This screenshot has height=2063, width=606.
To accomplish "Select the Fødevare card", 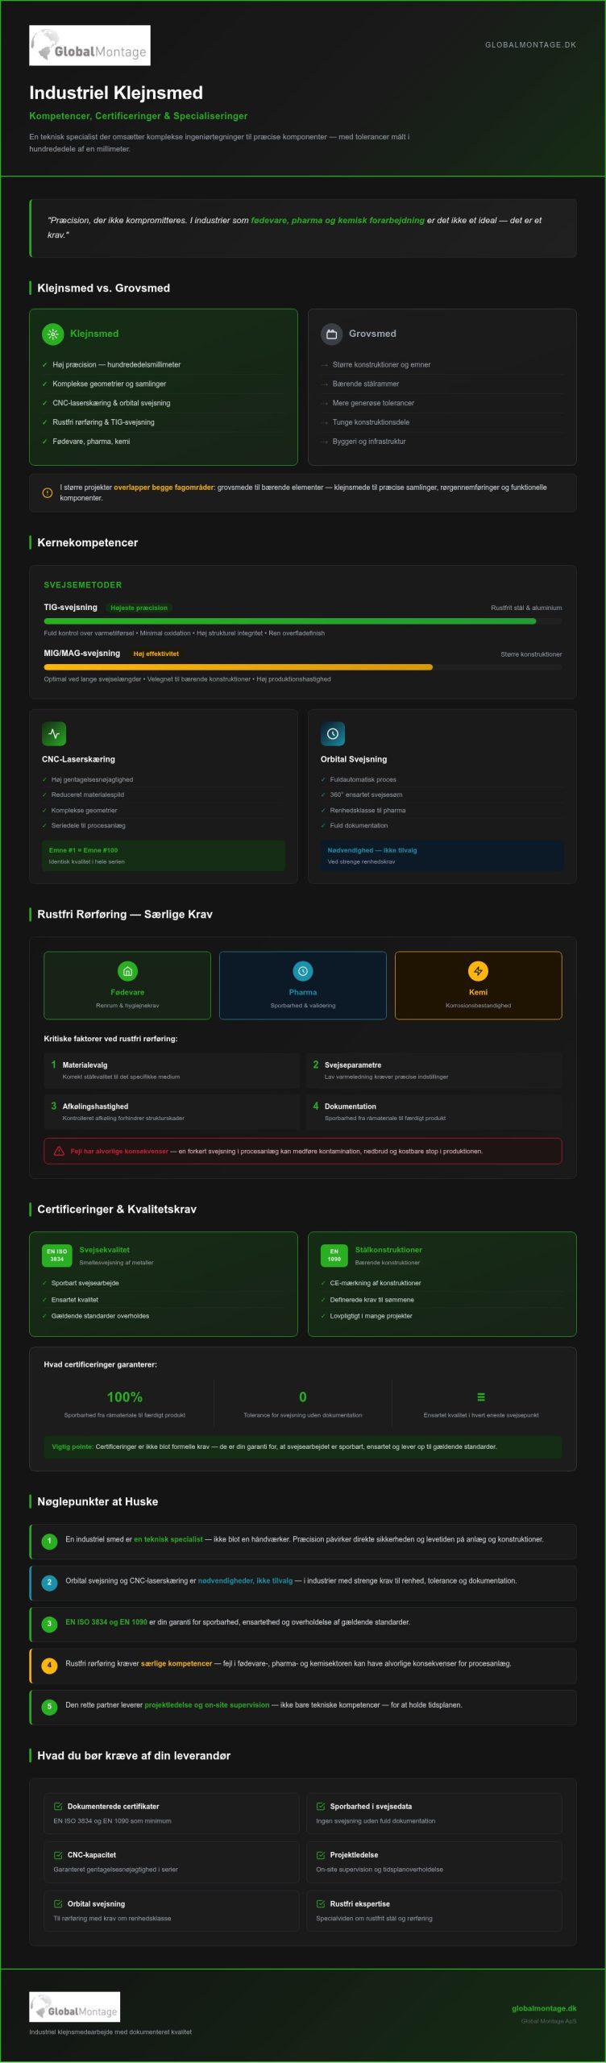I will [127, 986].
